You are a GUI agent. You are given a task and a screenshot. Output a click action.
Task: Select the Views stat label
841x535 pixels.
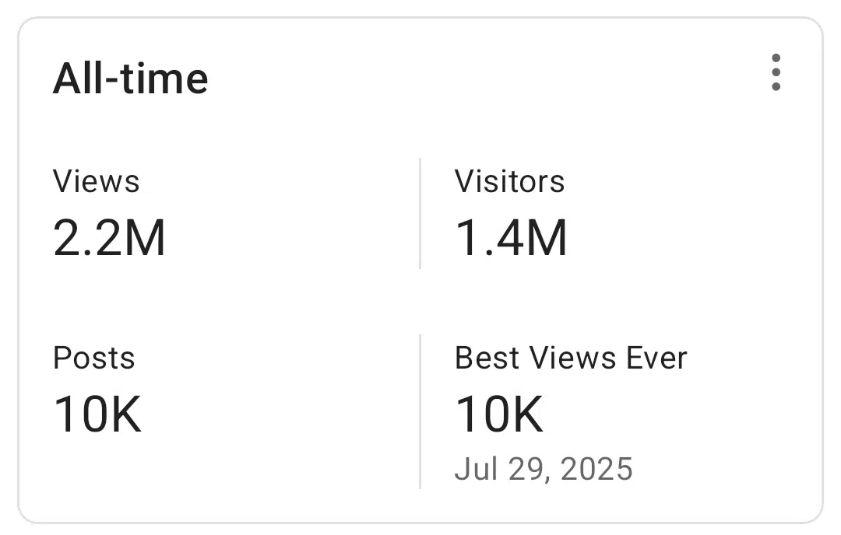pos(96,181)
